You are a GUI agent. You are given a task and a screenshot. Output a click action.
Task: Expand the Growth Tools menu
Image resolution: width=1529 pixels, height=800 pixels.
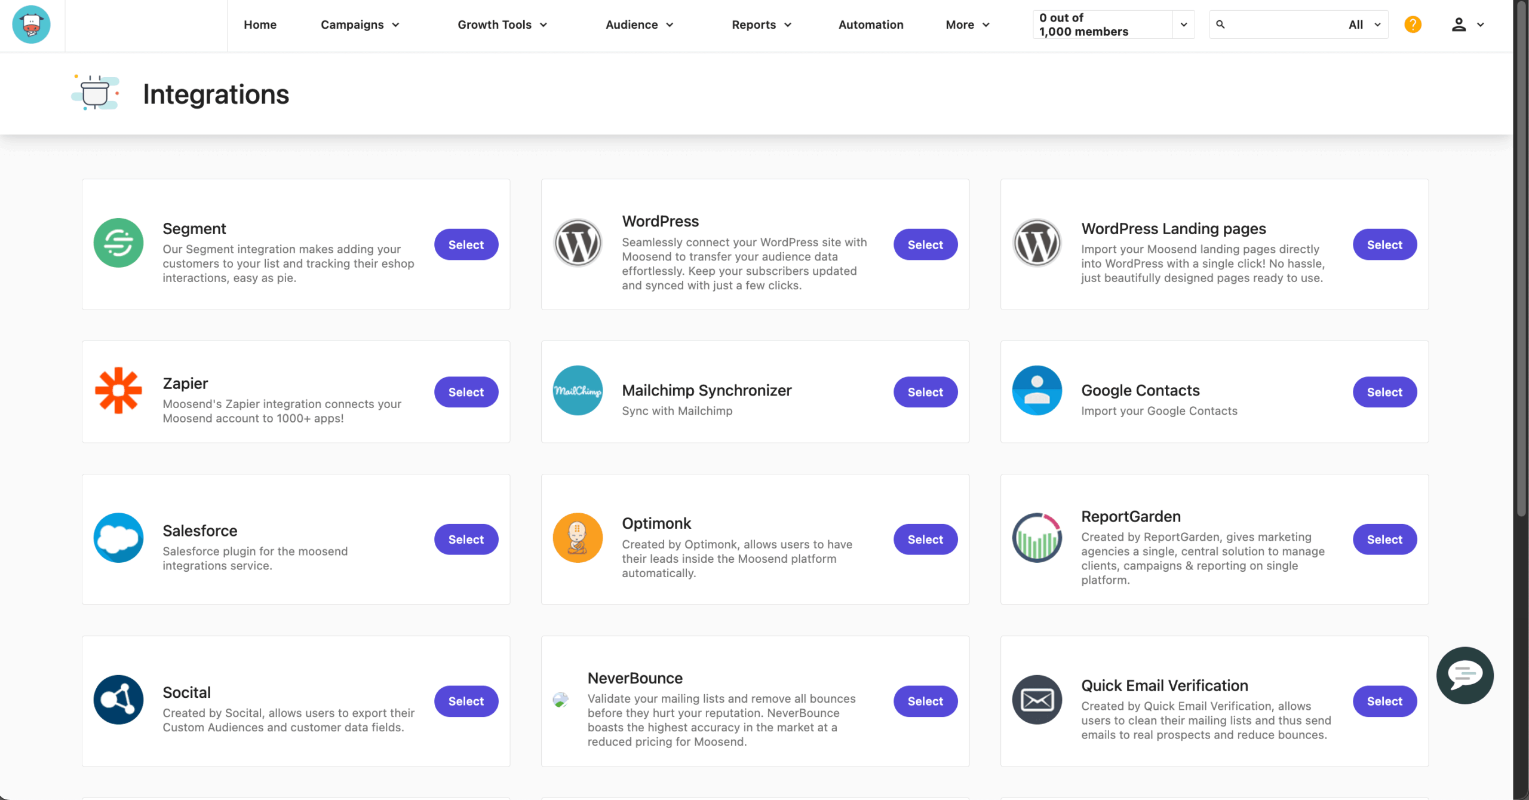502,24
